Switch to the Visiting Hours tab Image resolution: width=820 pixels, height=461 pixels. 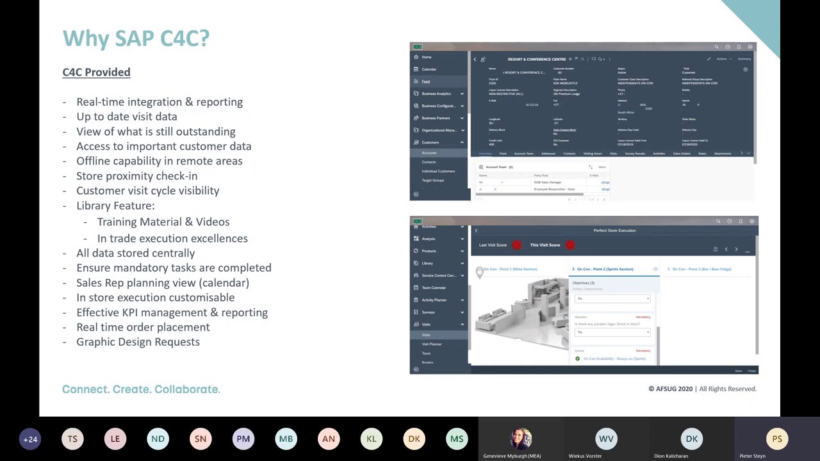tap(593, 154)
